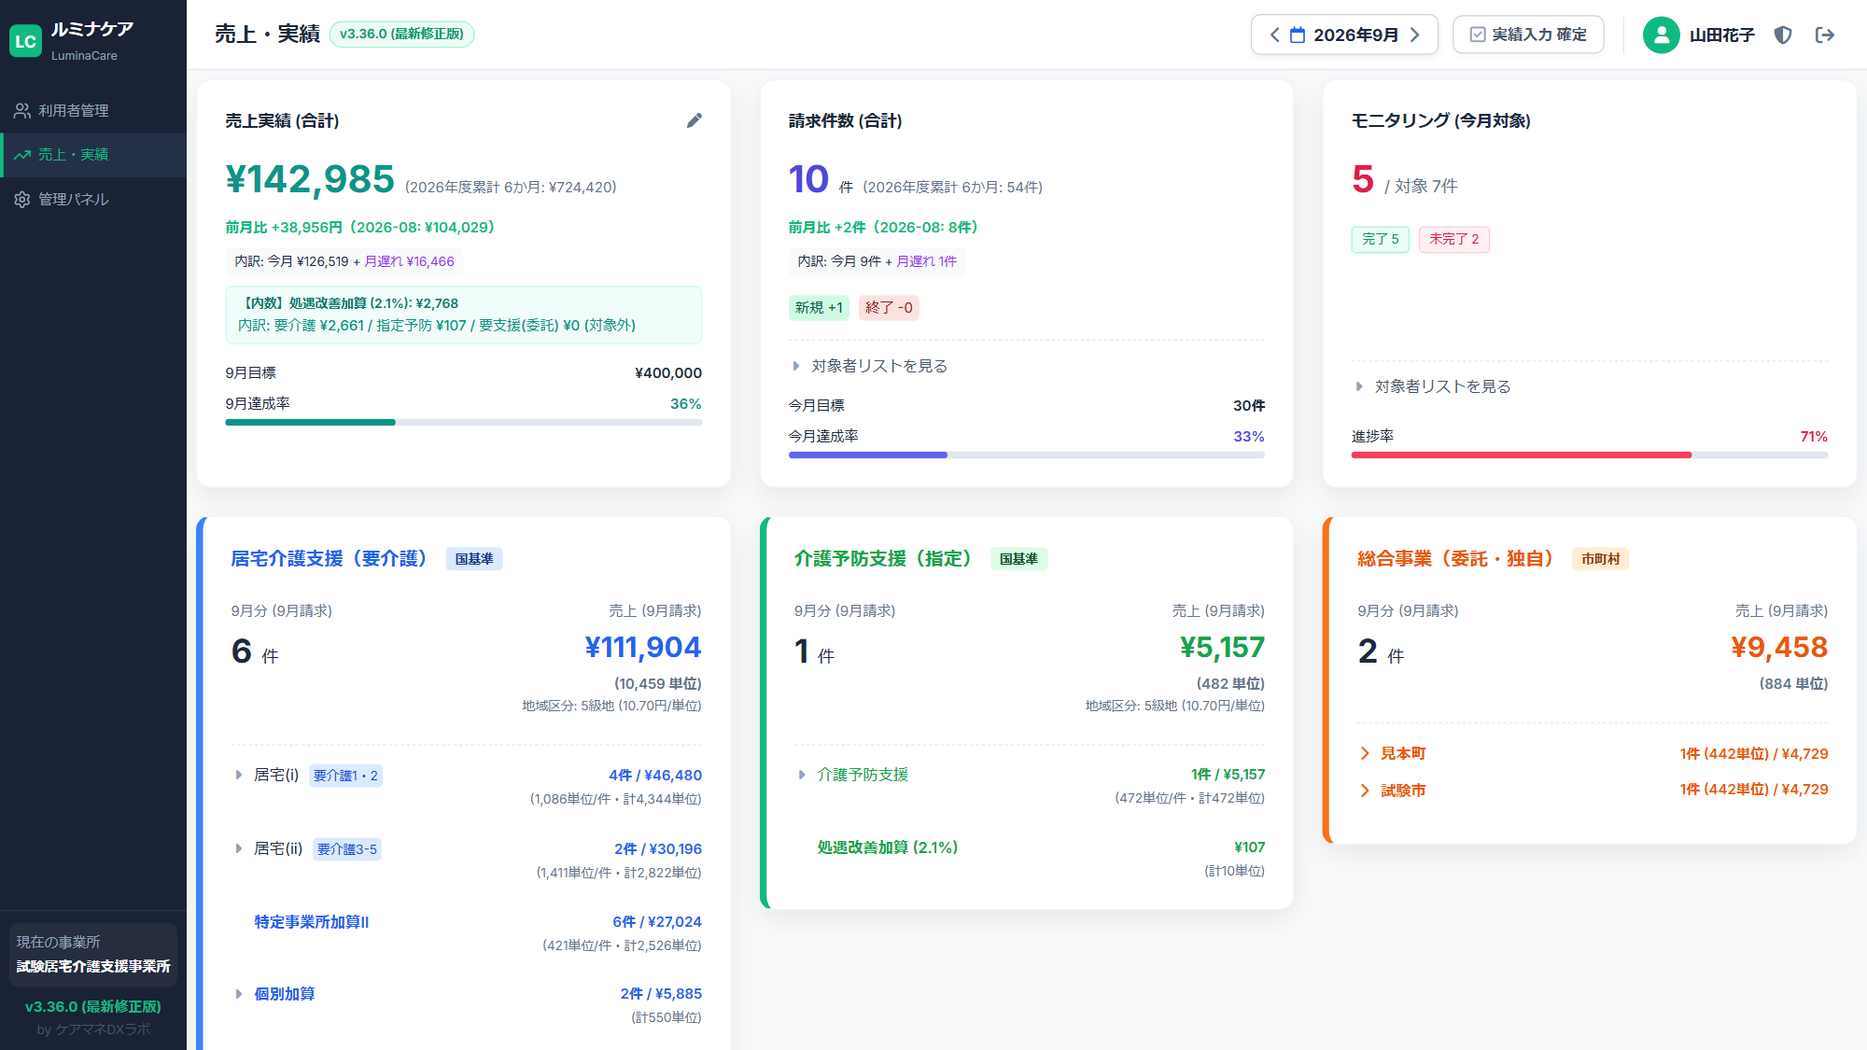Click the LC LuminaCare logo icon

click(x=25, y=41)
